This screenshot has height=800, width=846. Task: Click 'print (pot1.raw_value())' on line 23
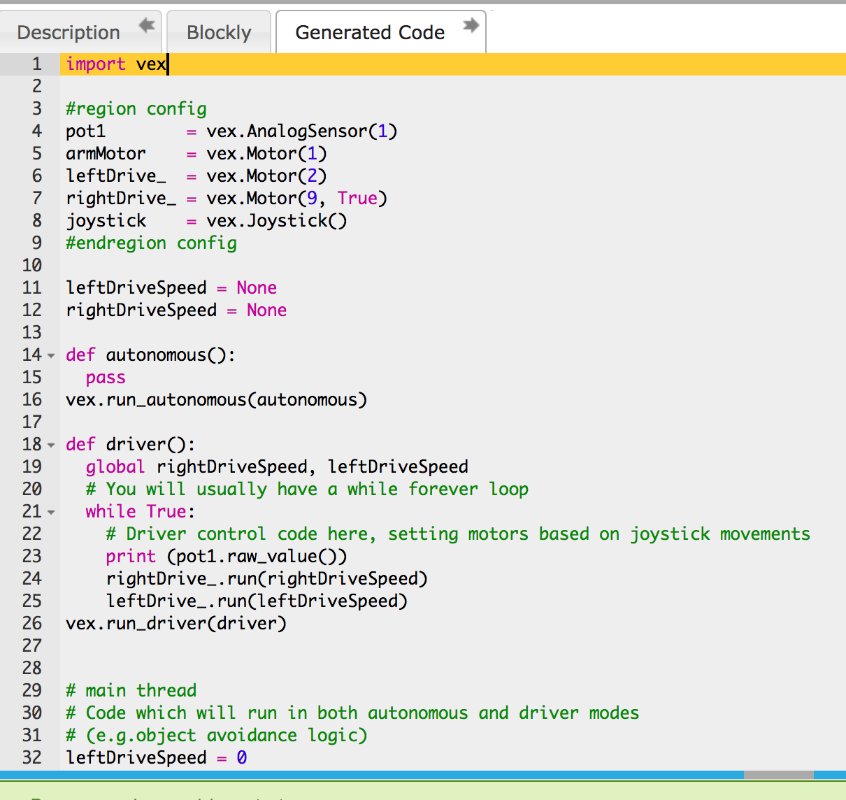227,557
